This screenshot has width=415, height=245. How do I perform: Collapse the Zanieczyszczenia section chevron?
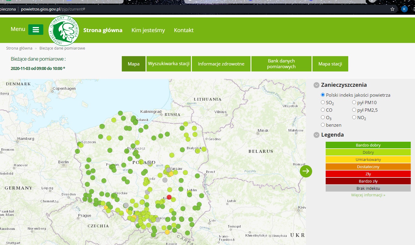point(316,85)
